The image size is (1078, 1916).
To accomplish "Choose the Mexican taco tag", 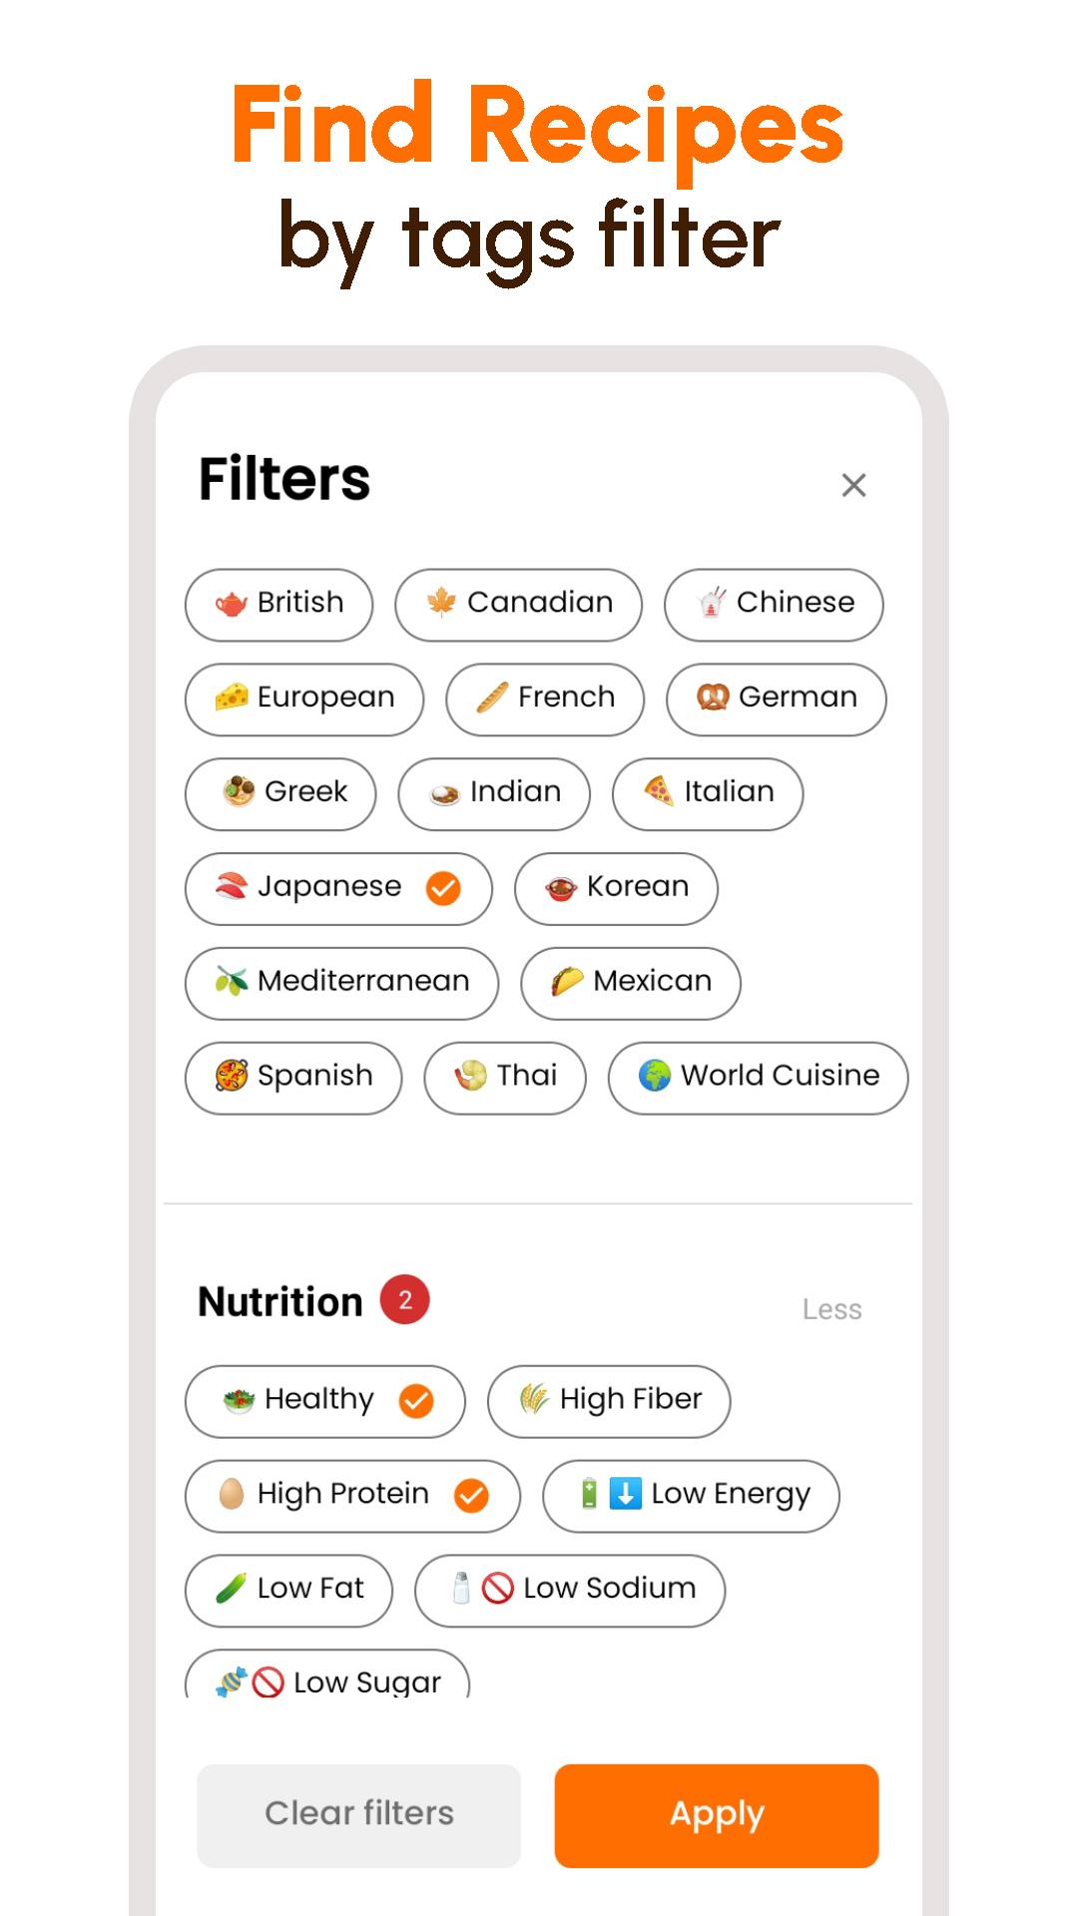I will pyautogui.click(x=631, y=984).
